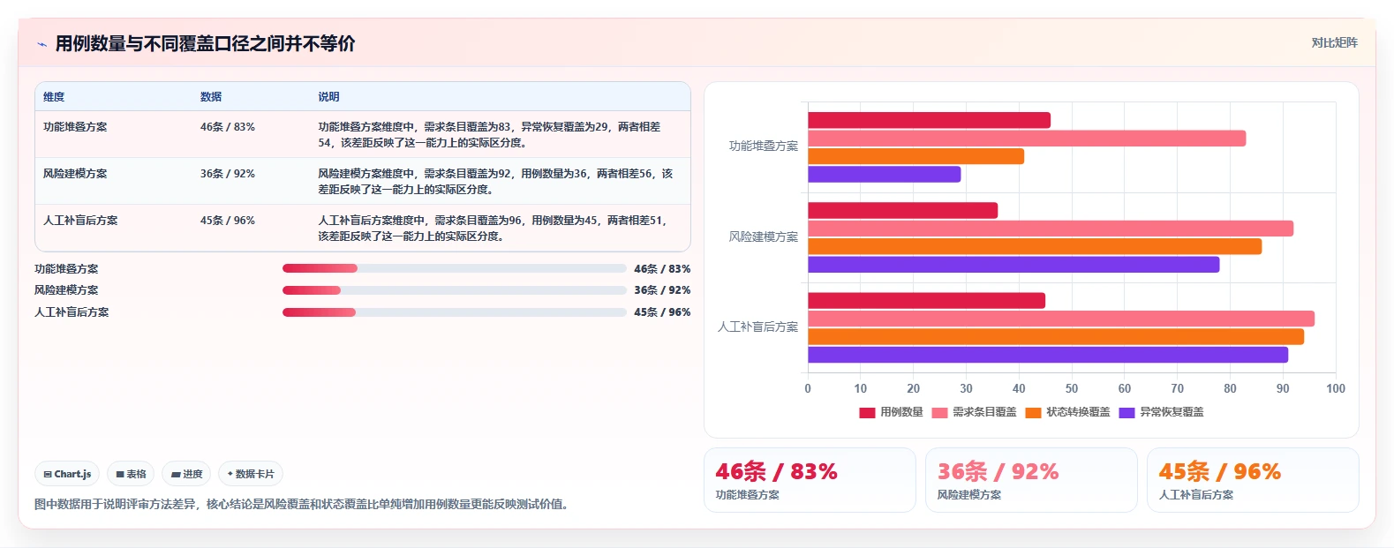The height and width of the screenshot is (548, 1394).
Task: Click the 100 tick on the chart x-axis
Action: pyautogui.click(x=1336, y=388)
